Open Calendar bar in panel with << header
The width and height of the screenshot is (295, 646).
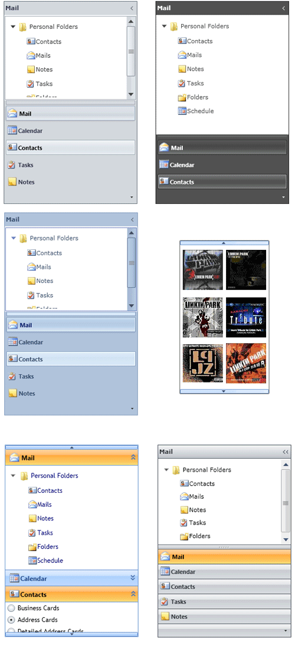click(x=224, y=571)
